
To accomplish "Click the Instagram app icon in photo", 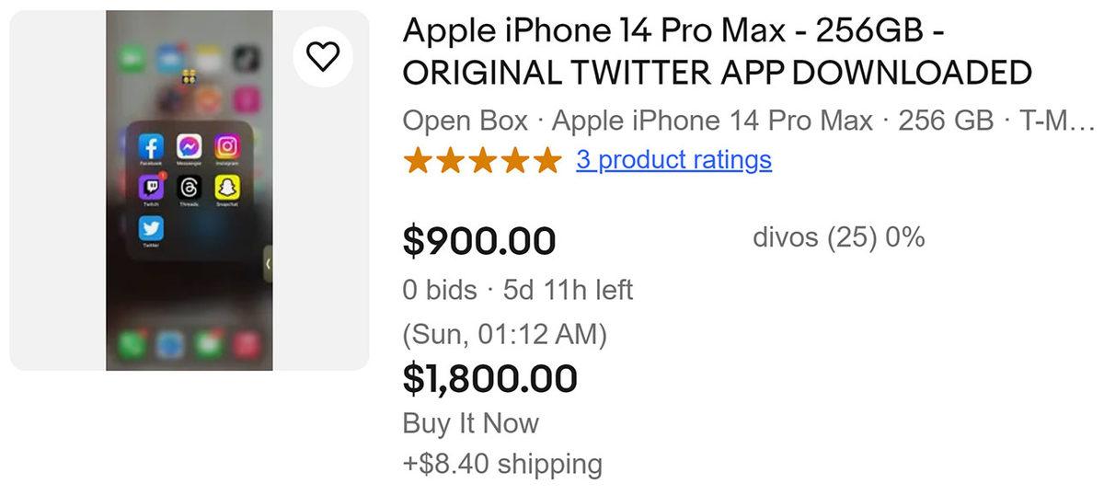I will click(x=227, y=147).
